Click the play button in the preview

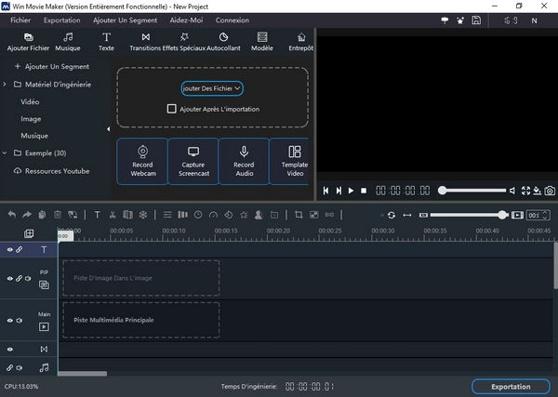(351, 191)
